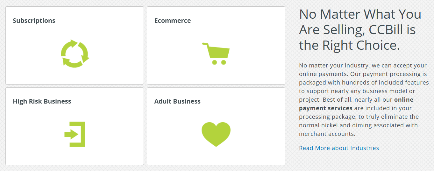Image resolution: width=434 pixels, height=171 pixels.
Task: Choose the Adult Business card title
Action: pyautogui.click(x=177, y=101)
